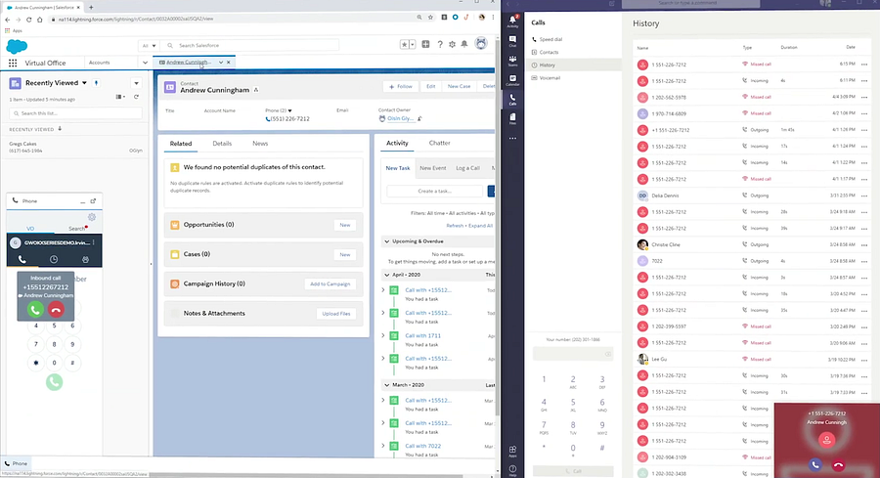Click the Create a task field

434,192
